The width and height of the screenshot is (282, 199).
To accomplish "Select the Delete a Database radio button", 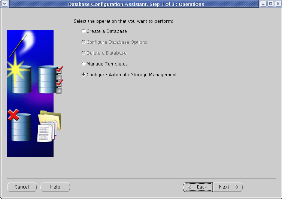I will pyautogui.click(x=84, y=53).
